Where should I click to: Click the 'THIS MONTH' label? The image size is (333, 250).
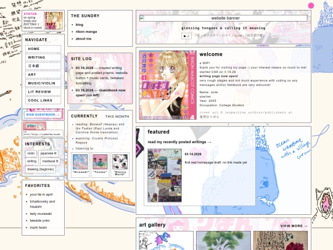(x=117, y=117)
